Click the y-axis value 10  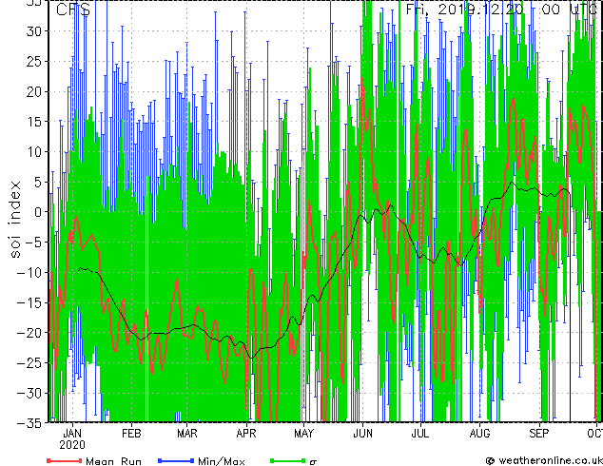point(34,152)
